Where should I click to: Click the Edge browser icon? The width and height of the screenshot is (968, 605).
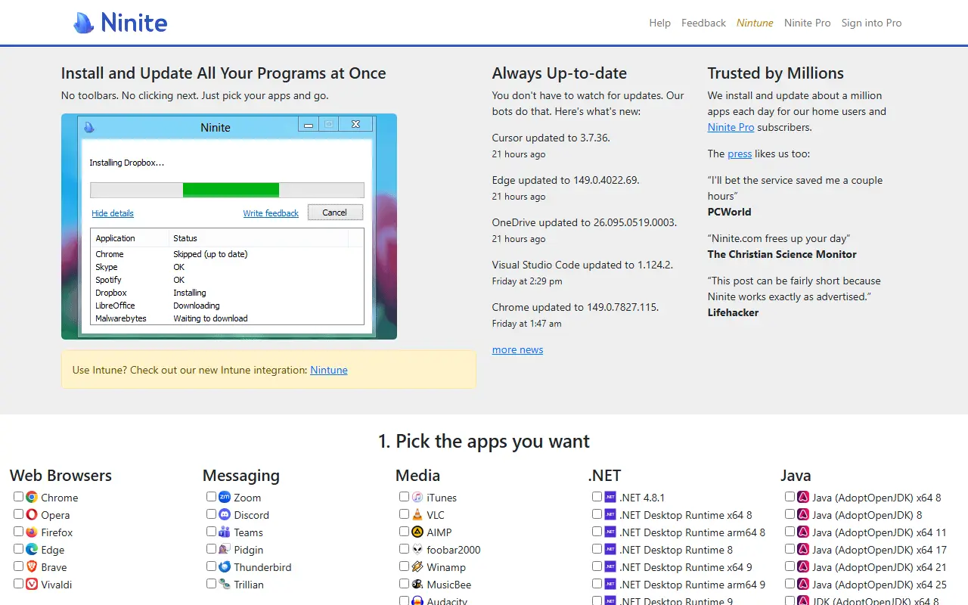[x=32, y=549]
